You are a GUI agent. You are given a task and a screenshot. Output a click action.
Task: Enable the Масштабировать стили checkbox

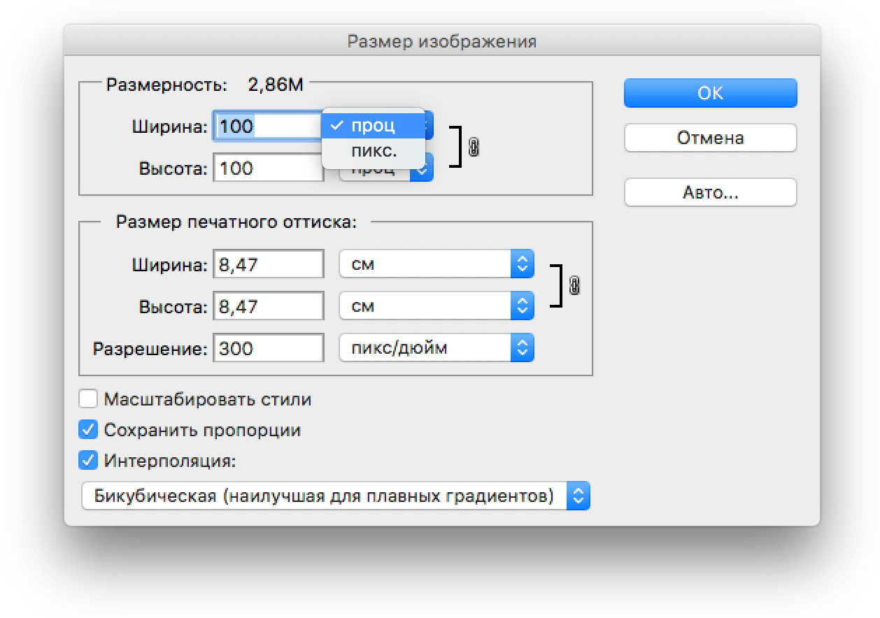pos(88,400)
